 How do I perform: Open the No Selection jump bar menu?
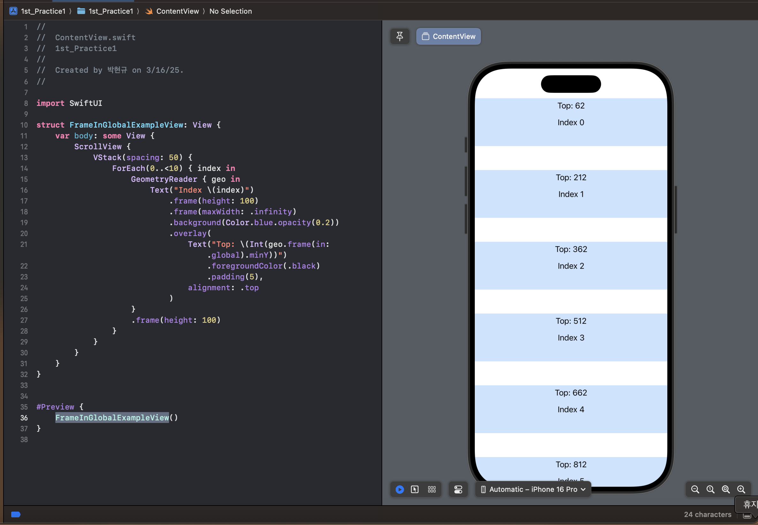point(230,11)
